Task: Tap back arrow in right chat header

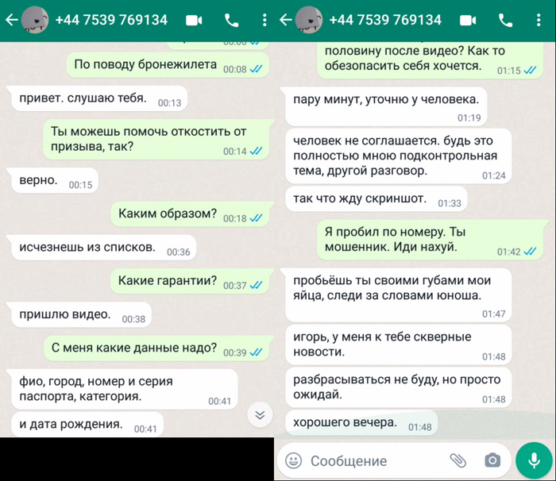Action: (x=285, y=20)
